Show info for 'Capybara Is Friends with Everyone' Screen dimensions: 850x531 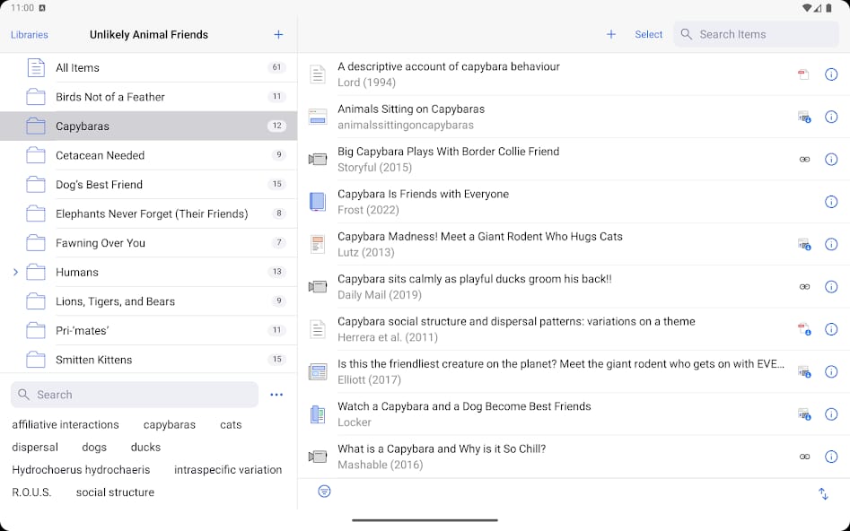[x=831, y=202]
